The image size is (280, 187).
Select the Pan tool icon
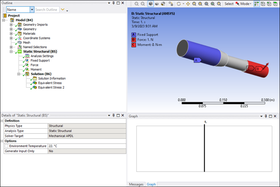188,3
